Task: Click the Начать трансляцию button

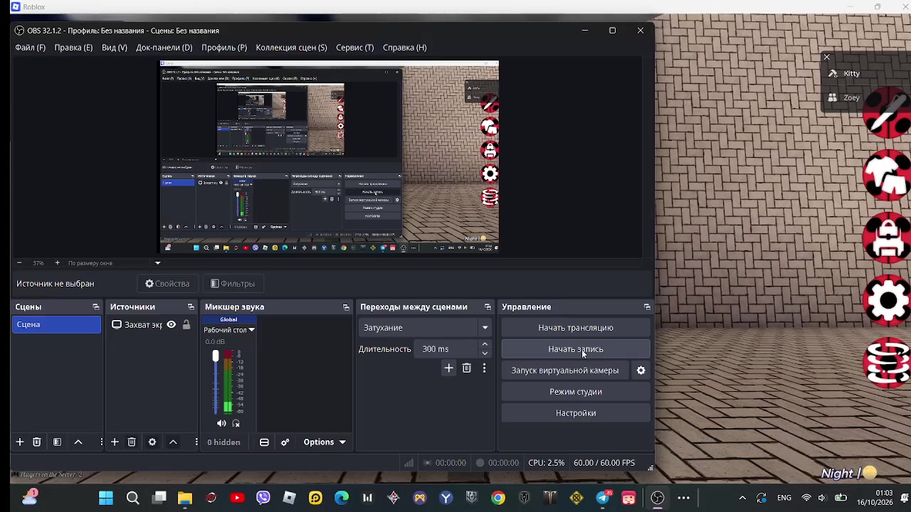Action: [576, 328]
